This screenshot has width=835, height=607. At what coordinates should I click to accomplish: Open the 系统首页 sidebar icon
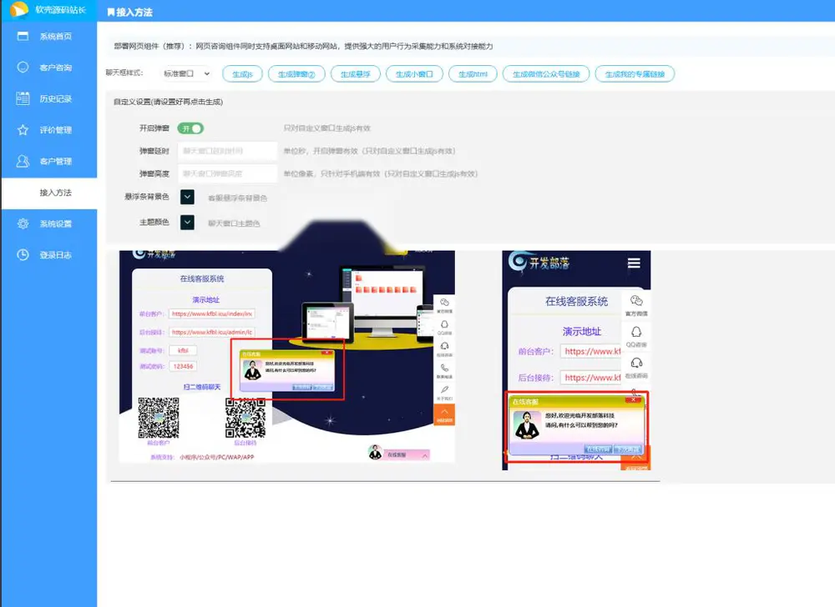click(x=23, y=36)
